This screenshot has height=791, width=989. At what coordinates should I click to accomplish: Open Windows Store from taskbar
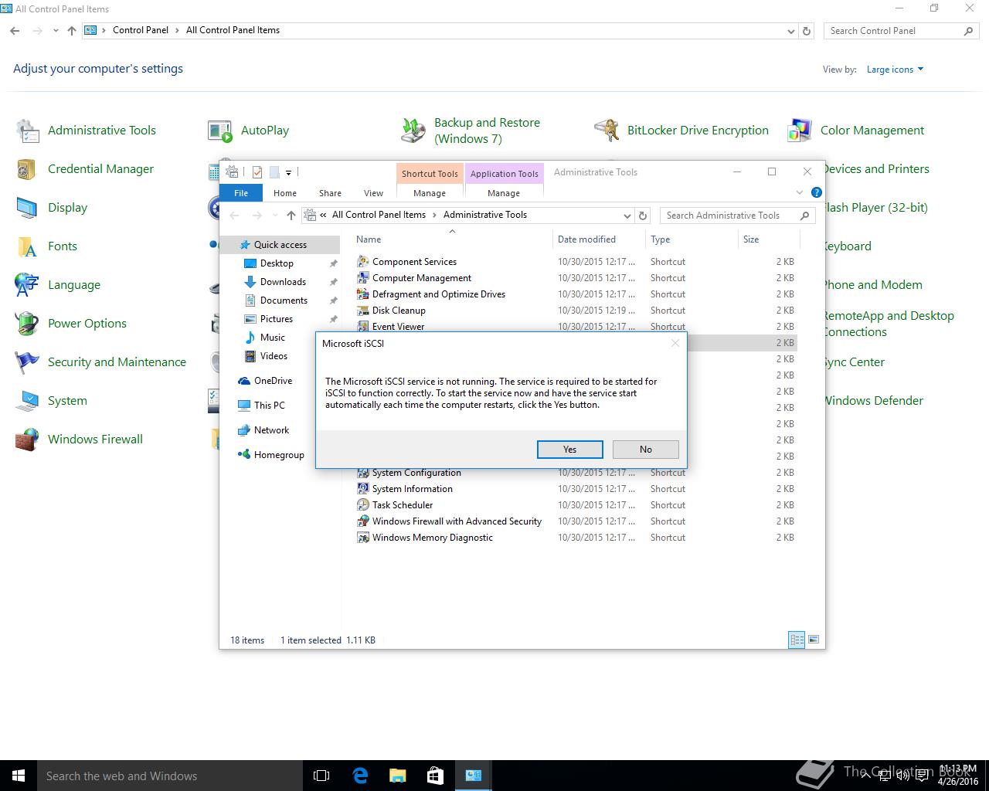(x=435, y=776)
